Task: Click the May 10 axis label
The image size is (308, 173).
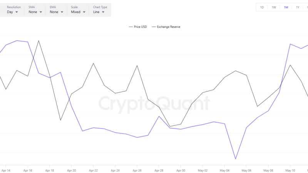Action: tap(290, 170)
